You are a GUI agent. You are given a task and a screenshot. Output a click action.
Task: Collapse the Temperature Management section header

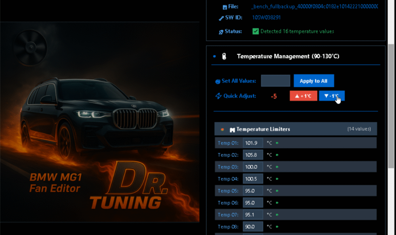[x=288, y=57]
